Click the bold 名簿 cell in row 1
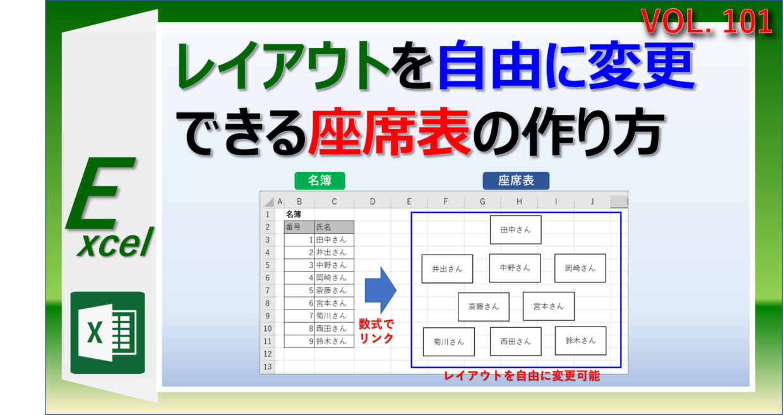 [299, 214]
